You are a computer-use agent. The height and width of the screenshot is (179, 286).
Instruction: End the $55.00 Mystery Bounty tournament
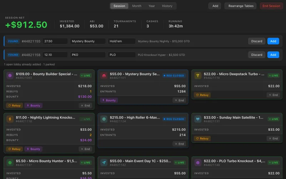point(179,100)
